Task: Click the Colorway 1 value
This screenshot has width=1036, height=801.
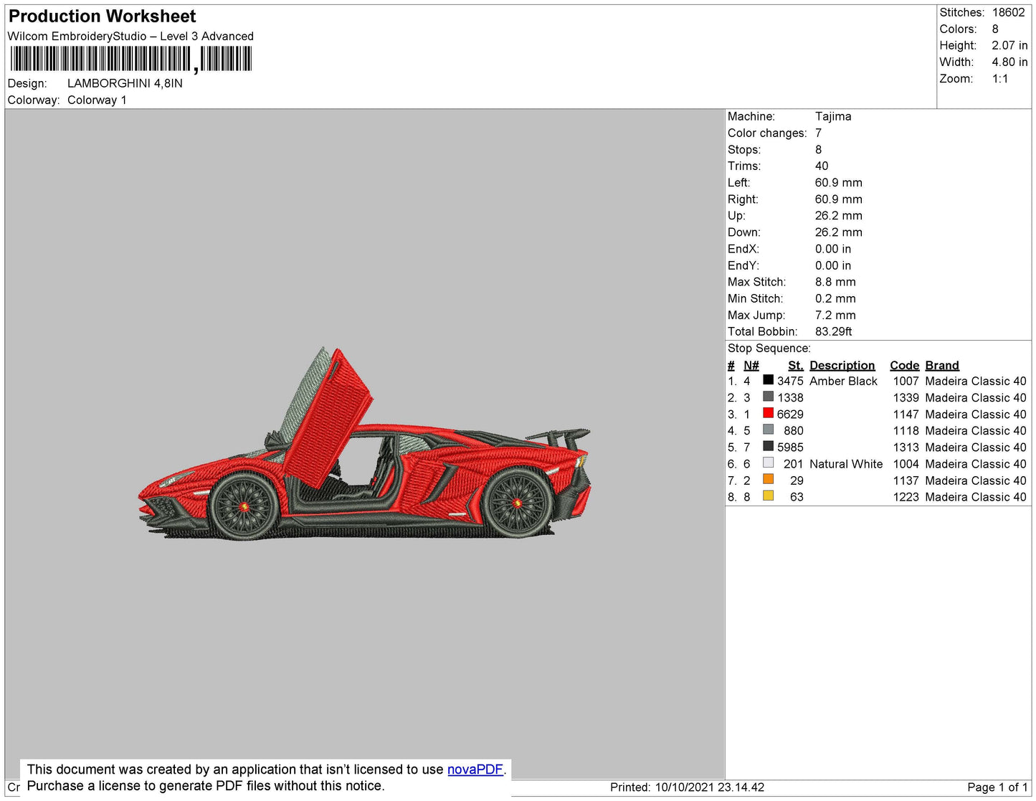Action: 97,100
